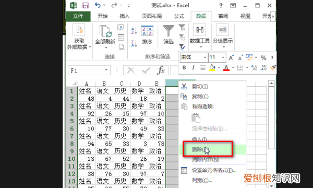Screen dimensions: 313x188
Task: Apply accounting number format icon
Action: pos(249,57)
